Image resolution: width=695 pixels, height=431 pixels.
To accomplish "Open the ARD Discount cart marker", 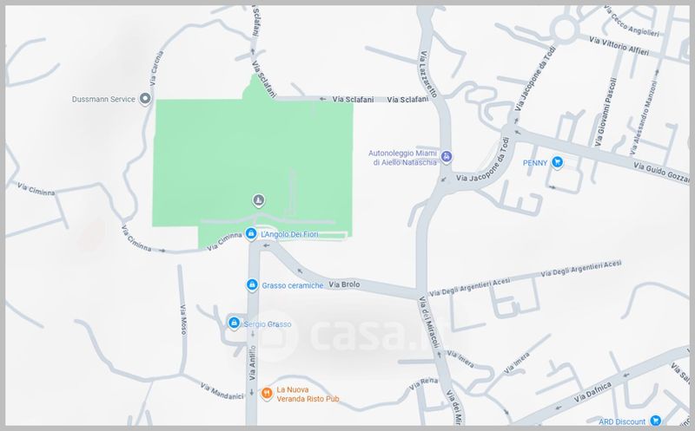I will (x=656, y=421).
